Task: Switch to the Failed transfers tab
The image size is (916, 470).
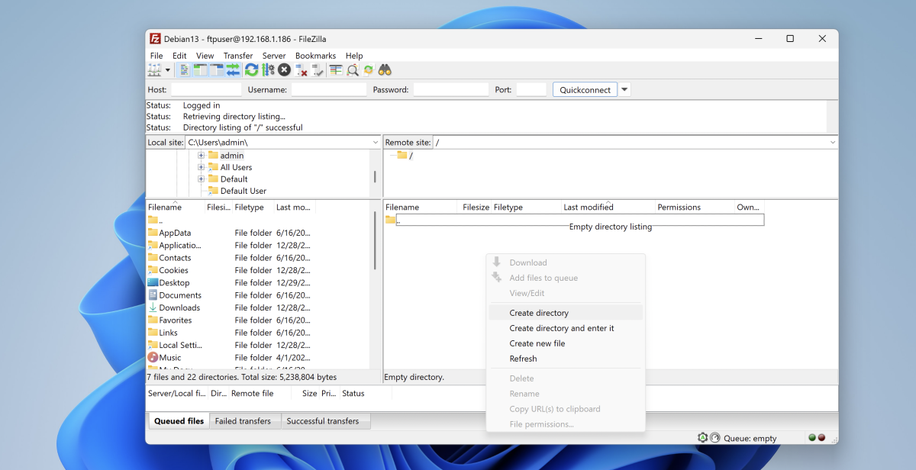Action: 243,421
